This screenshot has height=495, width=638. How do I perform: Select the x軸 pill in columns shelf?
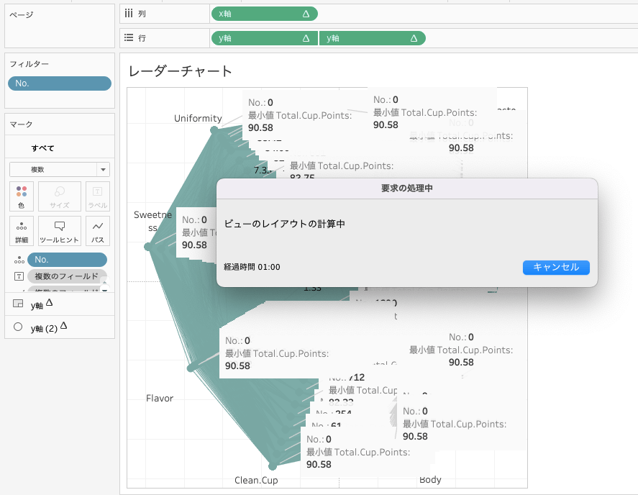click(x=265, y=14)
